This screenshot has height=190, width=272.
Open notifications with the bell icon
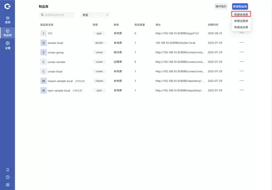pyautogui.click(x=7, y=170)
